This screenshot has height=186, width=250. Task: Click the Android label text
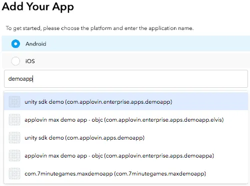click(x=36, y=44)
